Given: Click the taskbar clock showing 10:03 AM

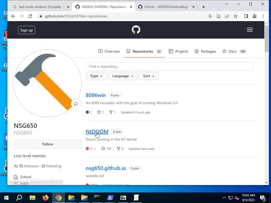Looking at the screenshot, I should [248, 198].
